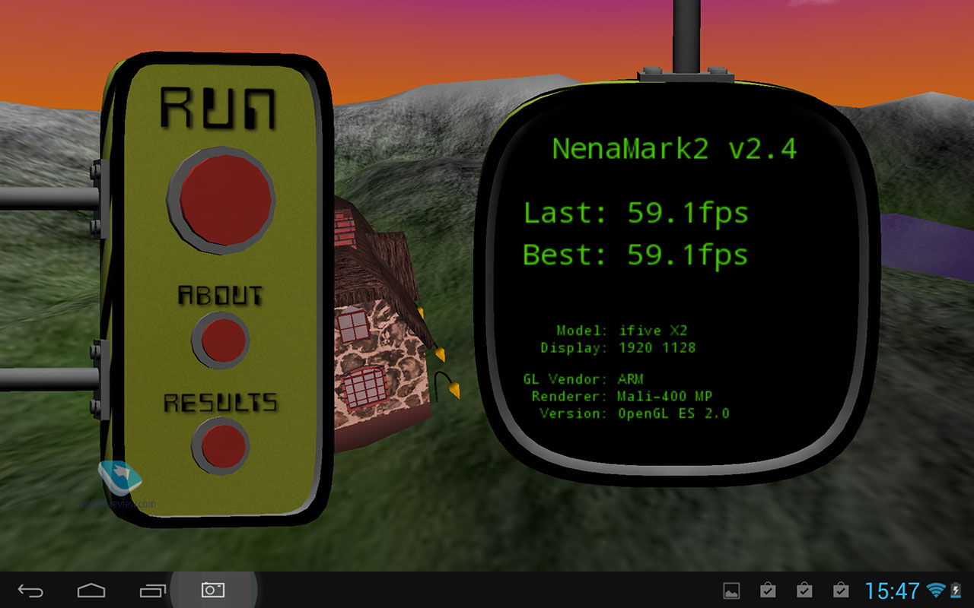The width and height of the screenshot is (974, 608).
Task: Open store bag notification nearest the clock
Action: [841, 591]
